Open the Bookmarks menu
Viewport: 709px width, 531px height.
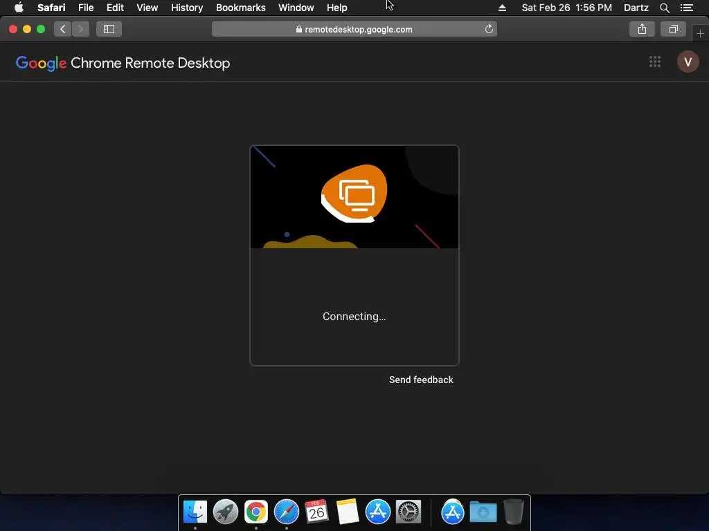coord(240,8)
